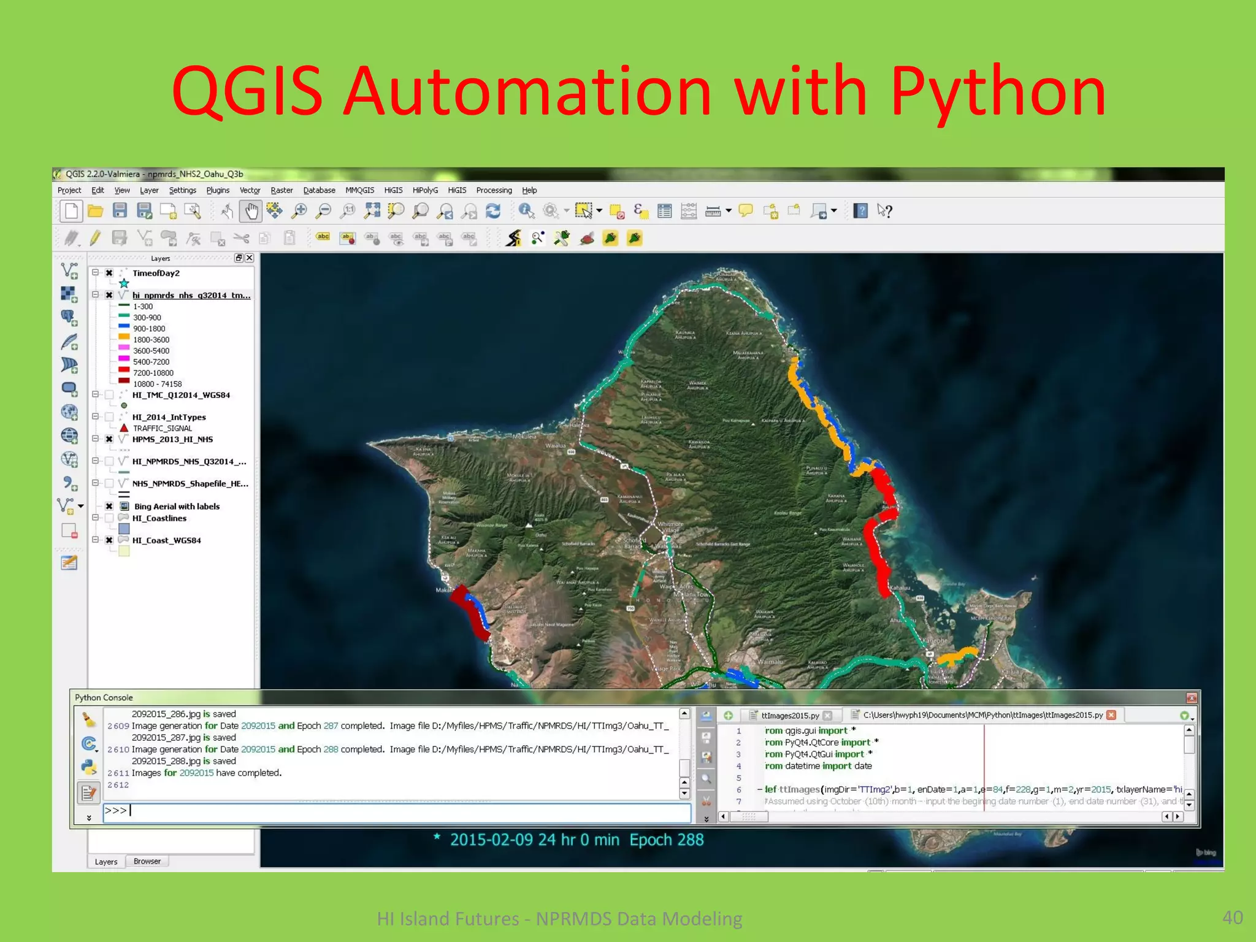
Task: Expand console sidebar more-options chevron
Action: click(x=89, y=818)
